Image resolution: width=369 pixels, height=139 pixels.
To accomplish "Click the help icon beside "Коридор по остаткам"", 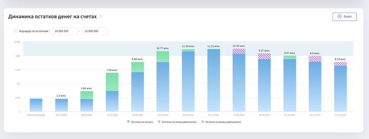I will coord(16,31).
